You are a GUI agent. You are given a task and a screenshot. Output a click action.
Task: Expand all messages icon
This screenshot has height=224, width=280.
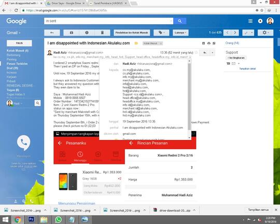tap(203, 43)
